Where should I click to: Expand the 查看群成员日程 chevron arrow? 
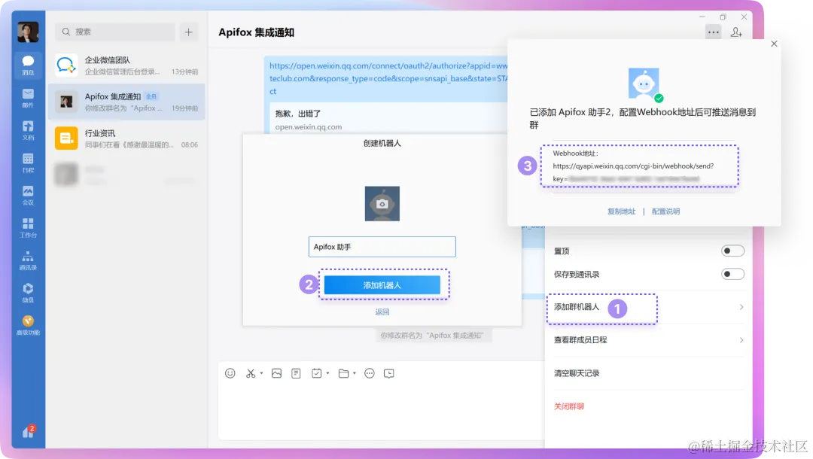pos(741,340)
